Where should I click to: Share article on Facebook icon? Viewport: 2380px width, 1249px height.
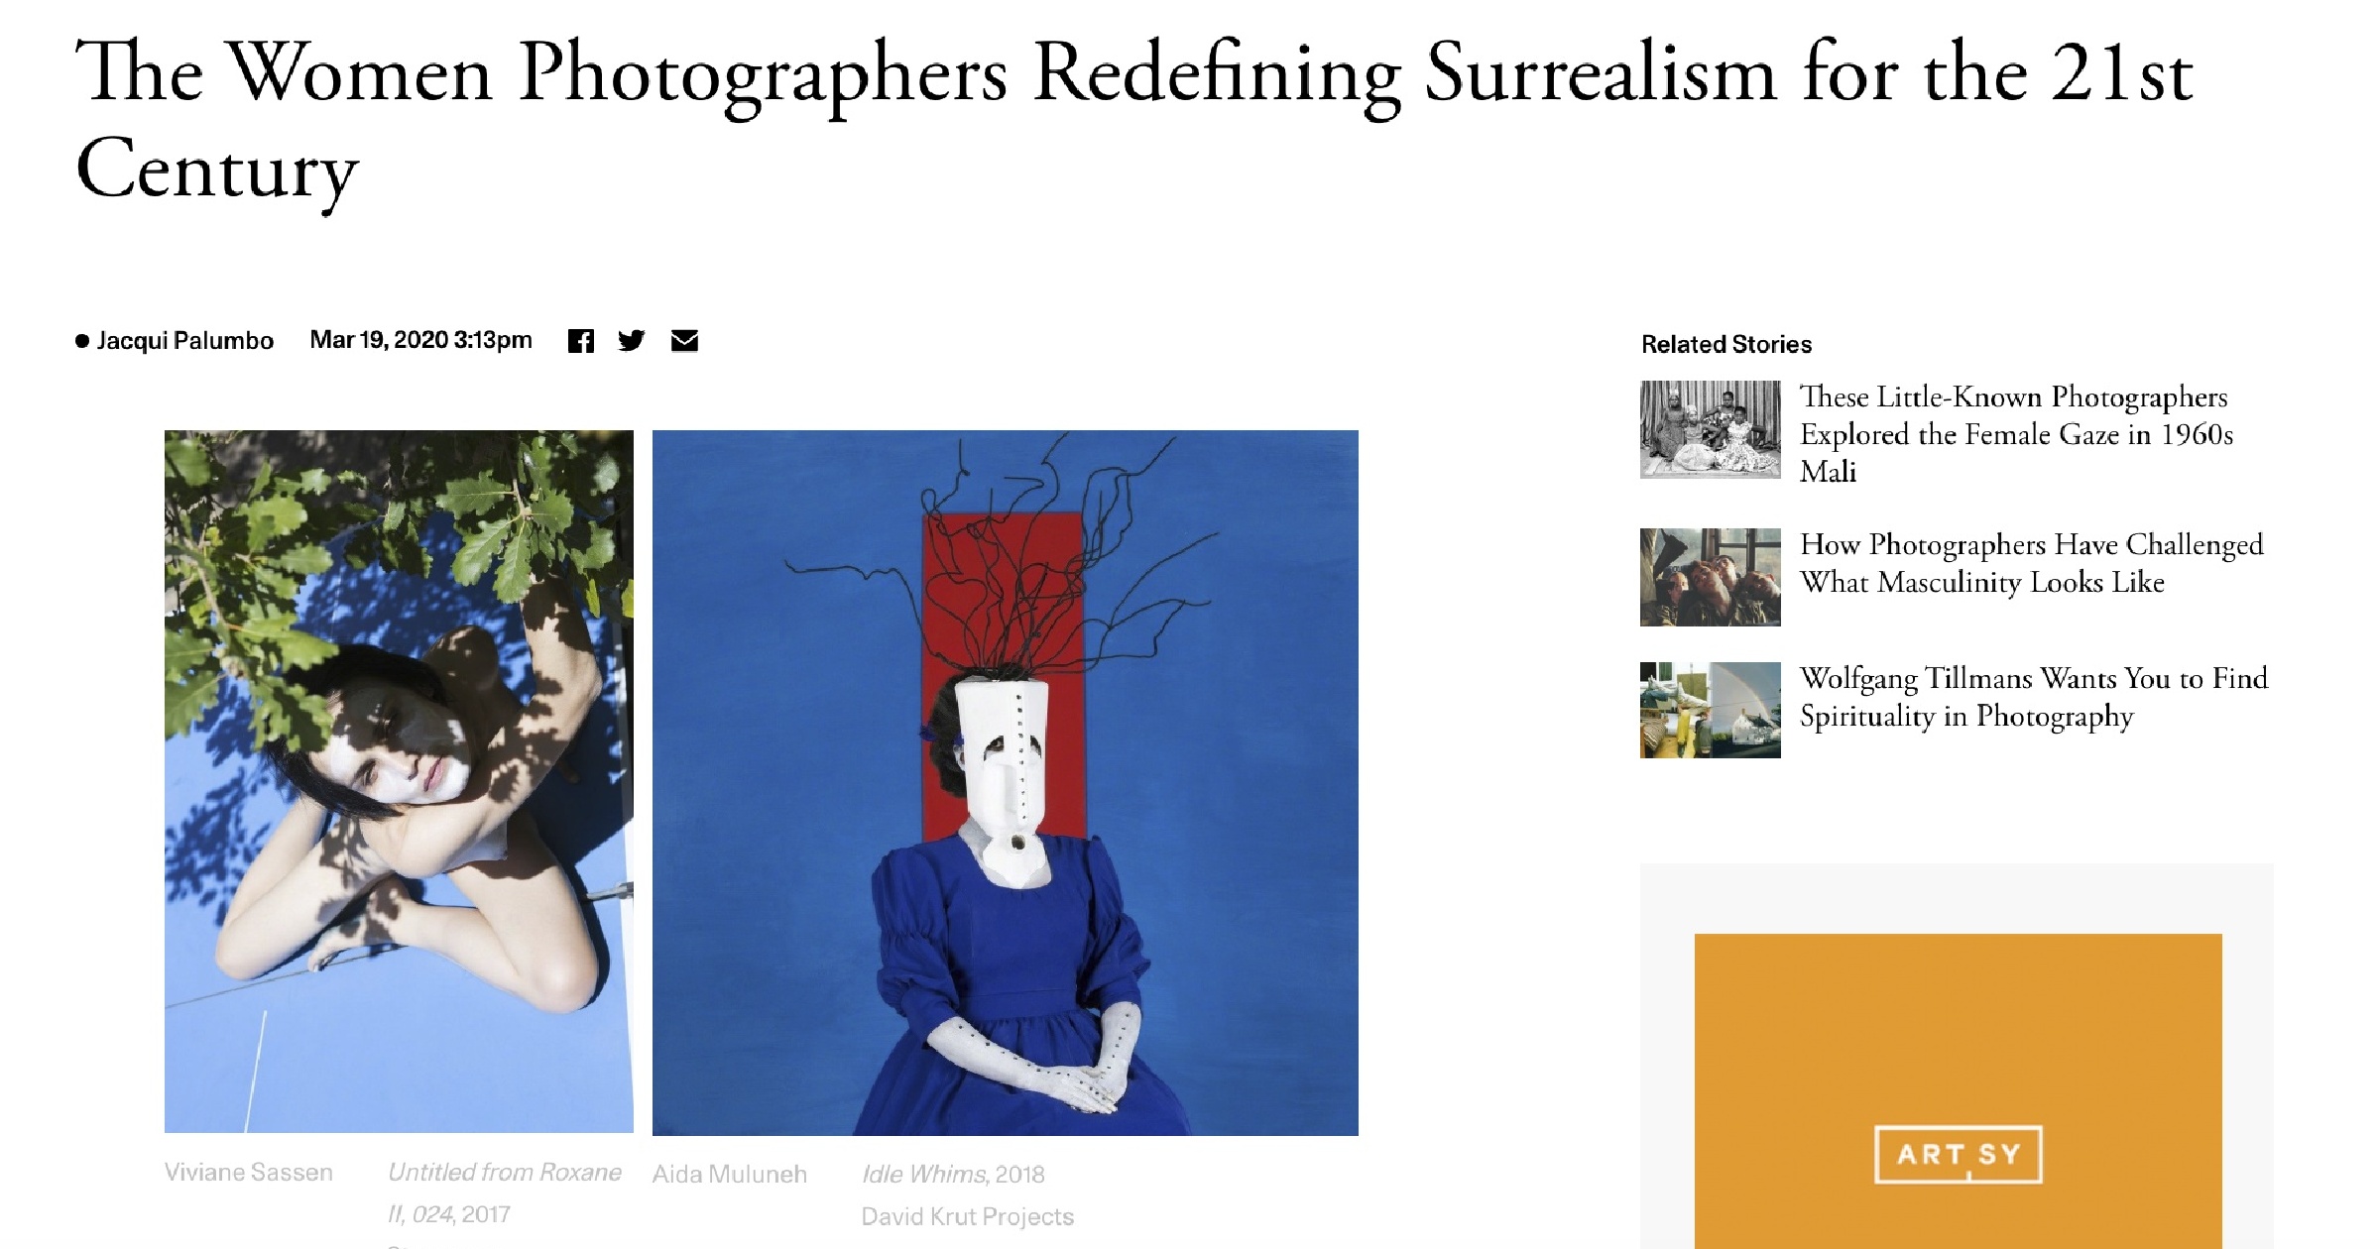point(580,341)
